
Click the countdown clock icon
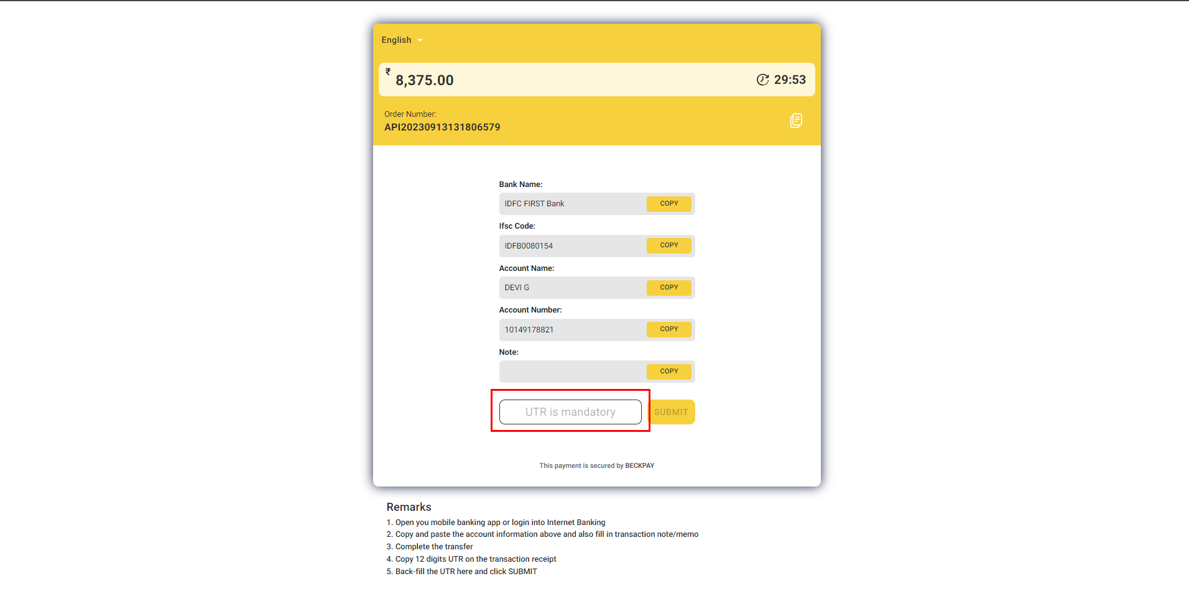(762, 80)
